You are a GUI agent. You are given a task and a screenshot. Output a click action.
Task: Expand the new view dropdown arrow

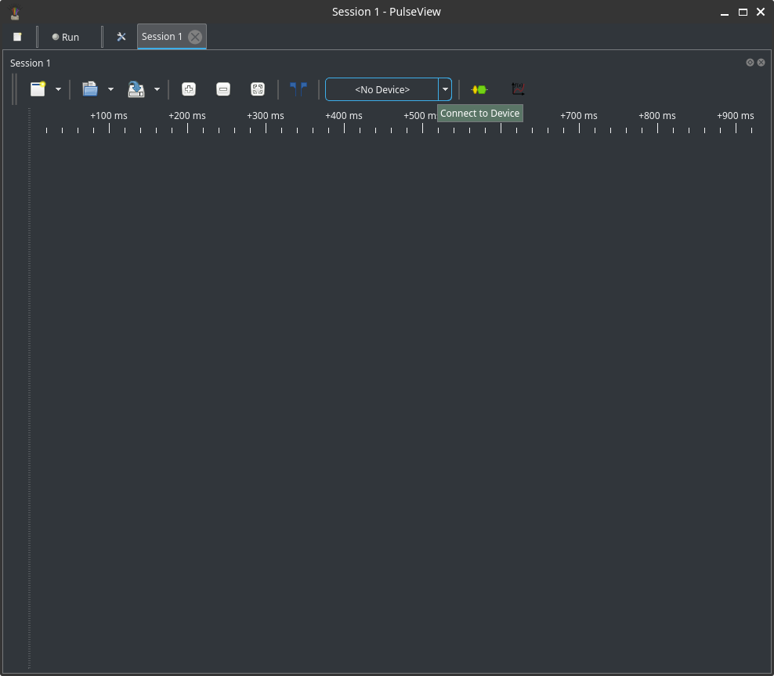[58, 89]
